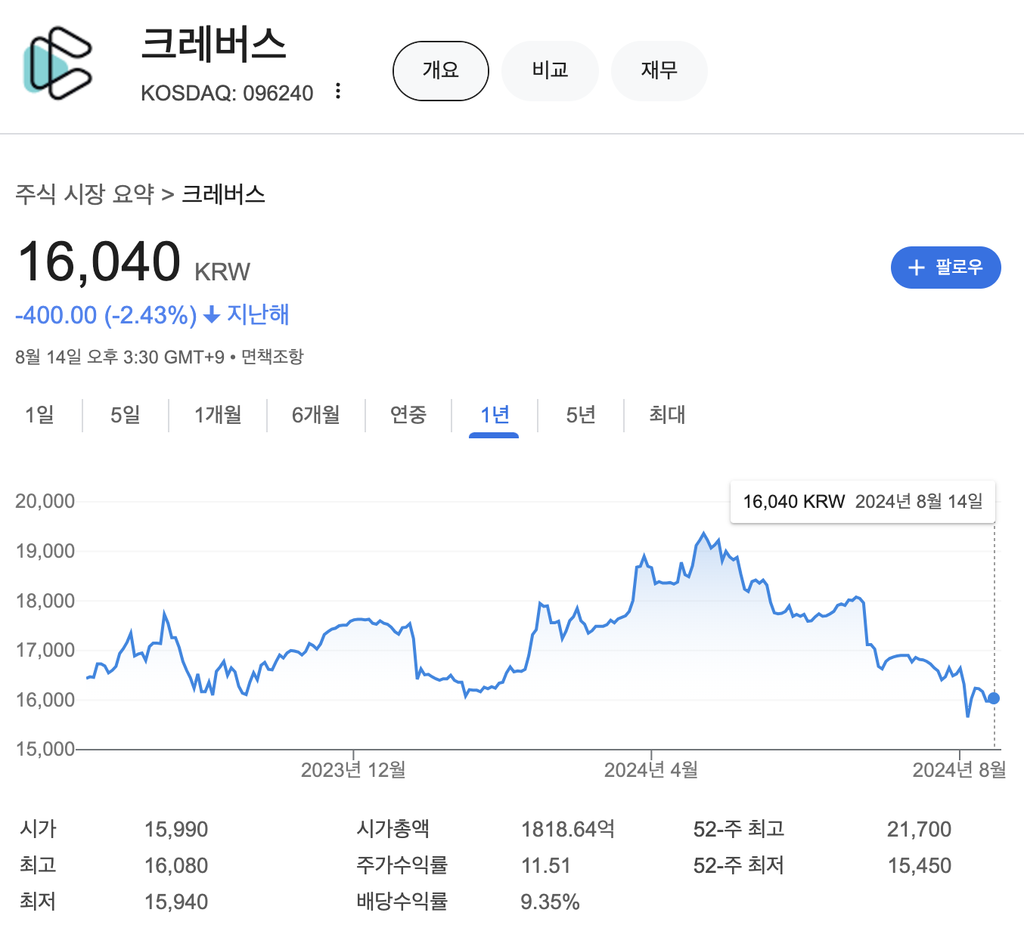Switch to the 비교 compare tab
Viewport: 1024px width, 925px height.
(550, 70)
